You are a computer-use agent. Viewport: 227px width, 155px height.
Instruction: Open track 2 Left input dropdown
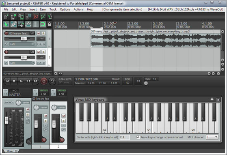pyautogui.click(x=22, y=63)
